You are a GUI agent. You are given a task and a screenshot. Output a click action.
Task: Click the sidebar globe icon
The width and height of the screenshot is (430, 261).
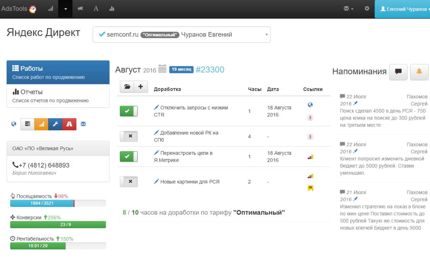[x=14, y=124]
